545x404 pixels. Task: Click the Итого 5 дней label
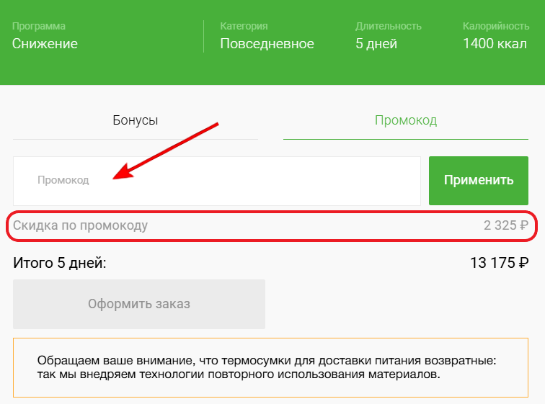[60, 263]
